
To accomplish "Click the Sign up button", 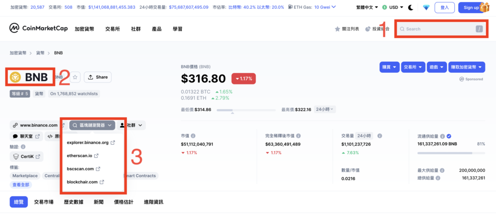I will coord(471,8).
